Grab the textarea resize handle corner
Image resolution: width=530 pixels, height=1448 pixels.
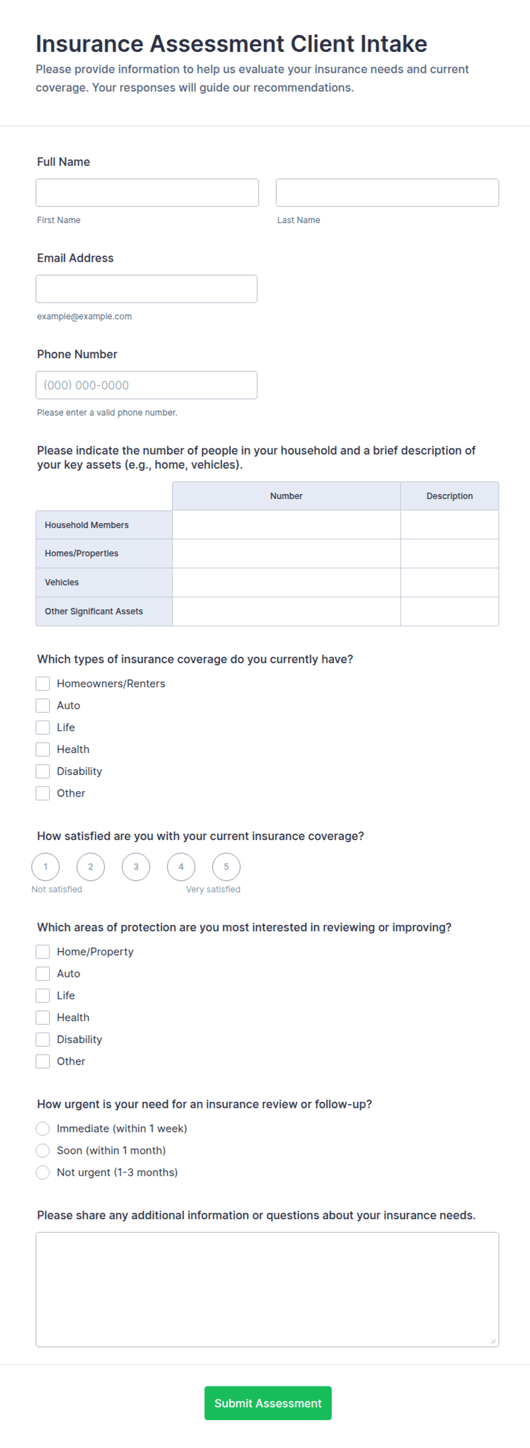pyautogui.click(x=493, y=1341)
